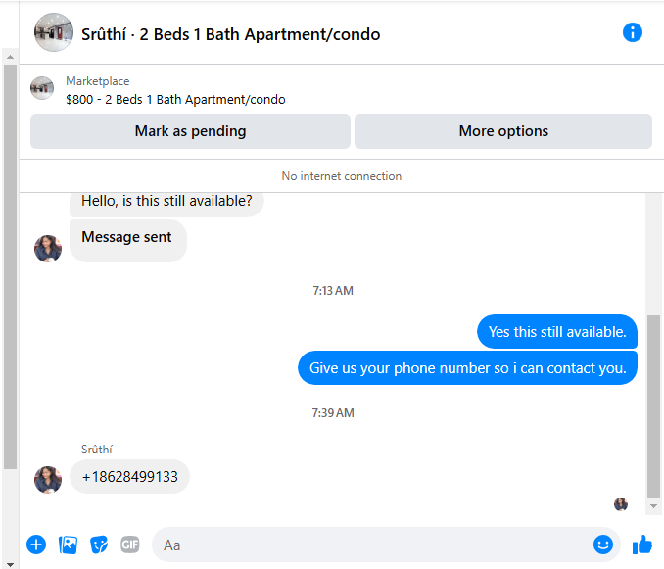Click chat scrollbar down arrow
This screenshot has width=664, height=569.
(653, 506)
